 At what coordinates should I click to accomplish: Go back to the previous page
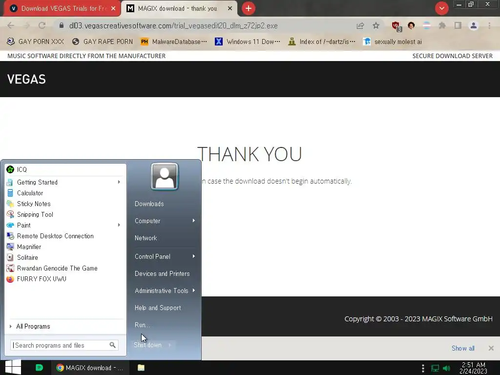(11, 25)
